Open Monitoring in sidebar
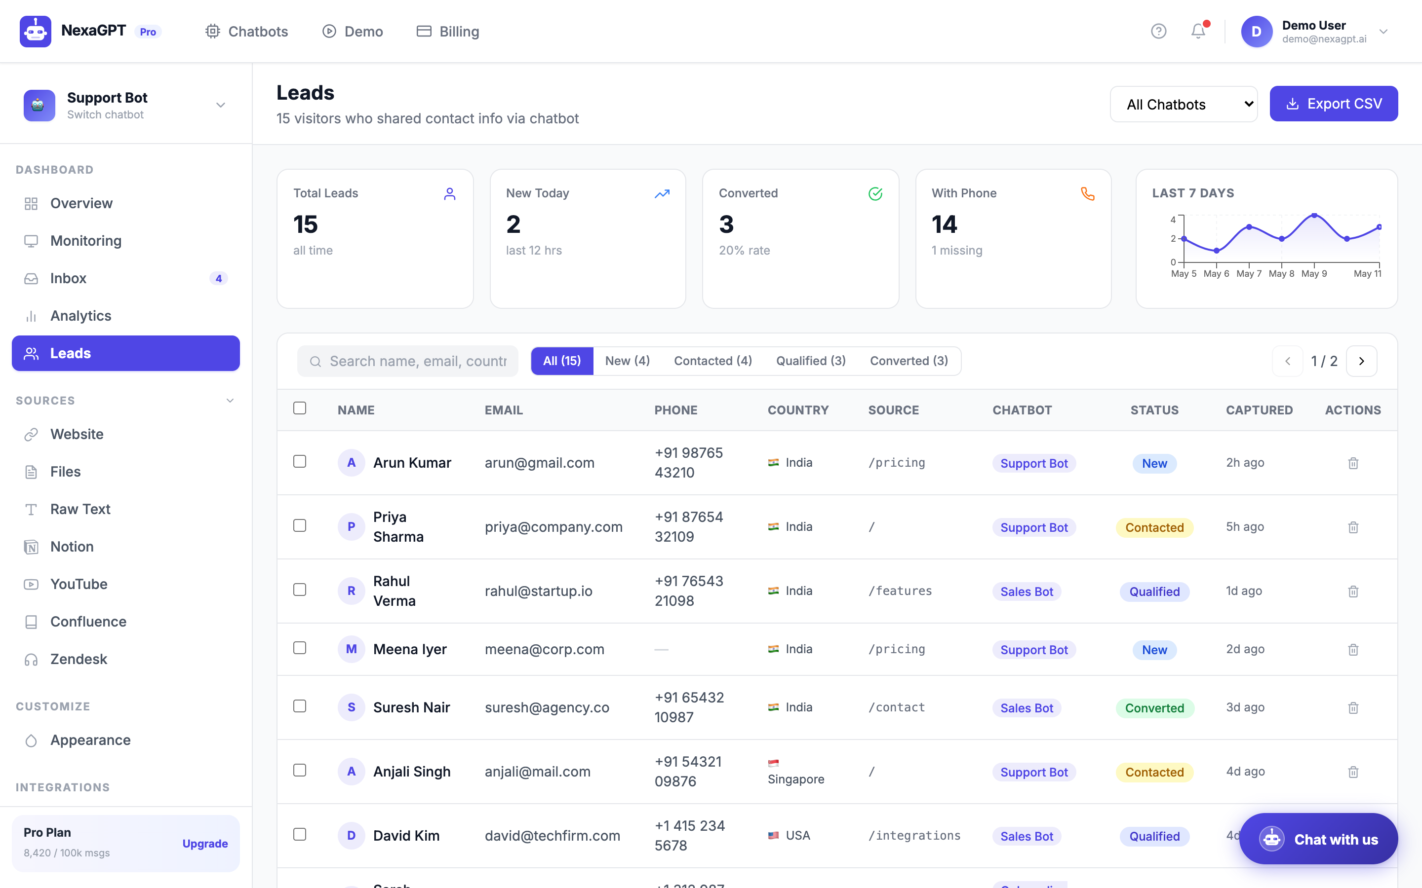1422x888 pixels. point(126,241)
